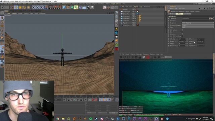Click the floor/grid environment icon
The height and width of the screenshot is (121, 215).
pos(84,7)
